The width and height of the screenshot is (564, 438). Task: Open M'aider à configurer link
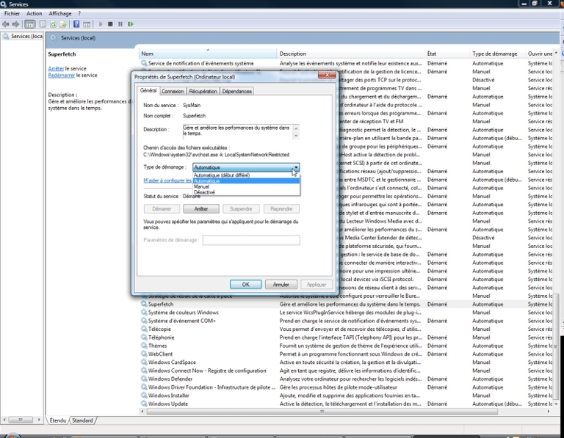pyautogui.click(x=167, y=180)
